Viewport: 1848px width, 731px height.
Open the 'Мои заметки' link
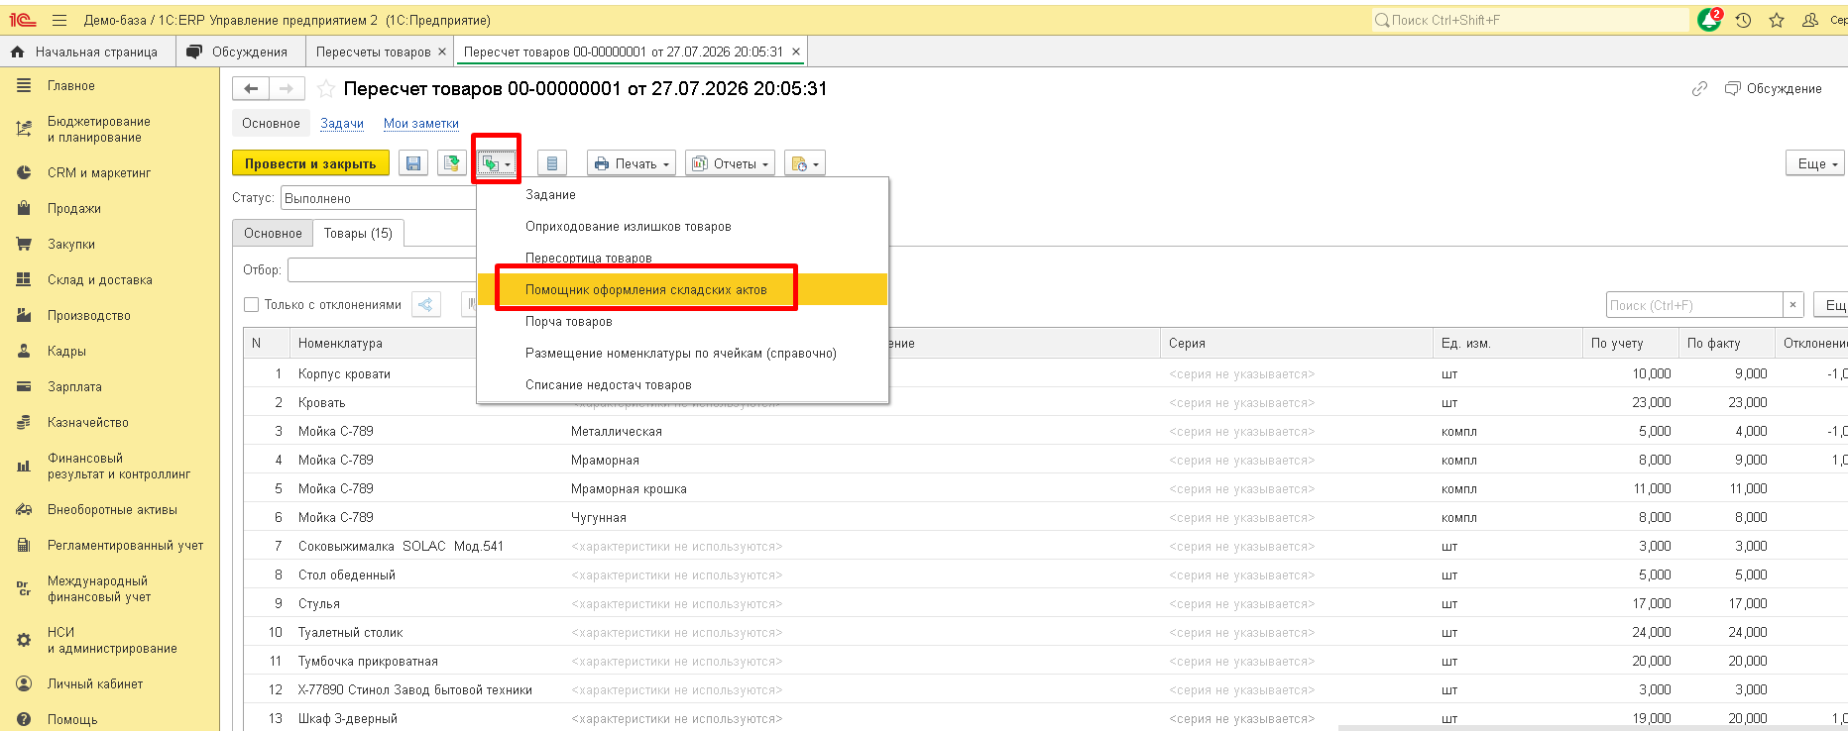[x=421, y=124]
